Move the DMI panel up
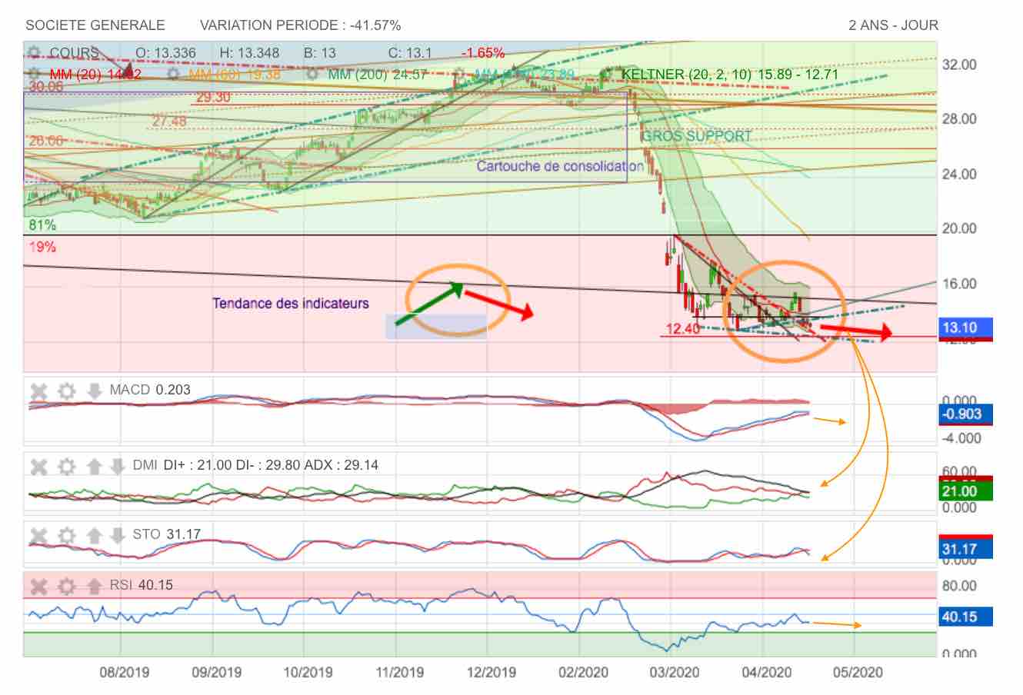This screenshot has height=695, width=1023. coord(95,467)
